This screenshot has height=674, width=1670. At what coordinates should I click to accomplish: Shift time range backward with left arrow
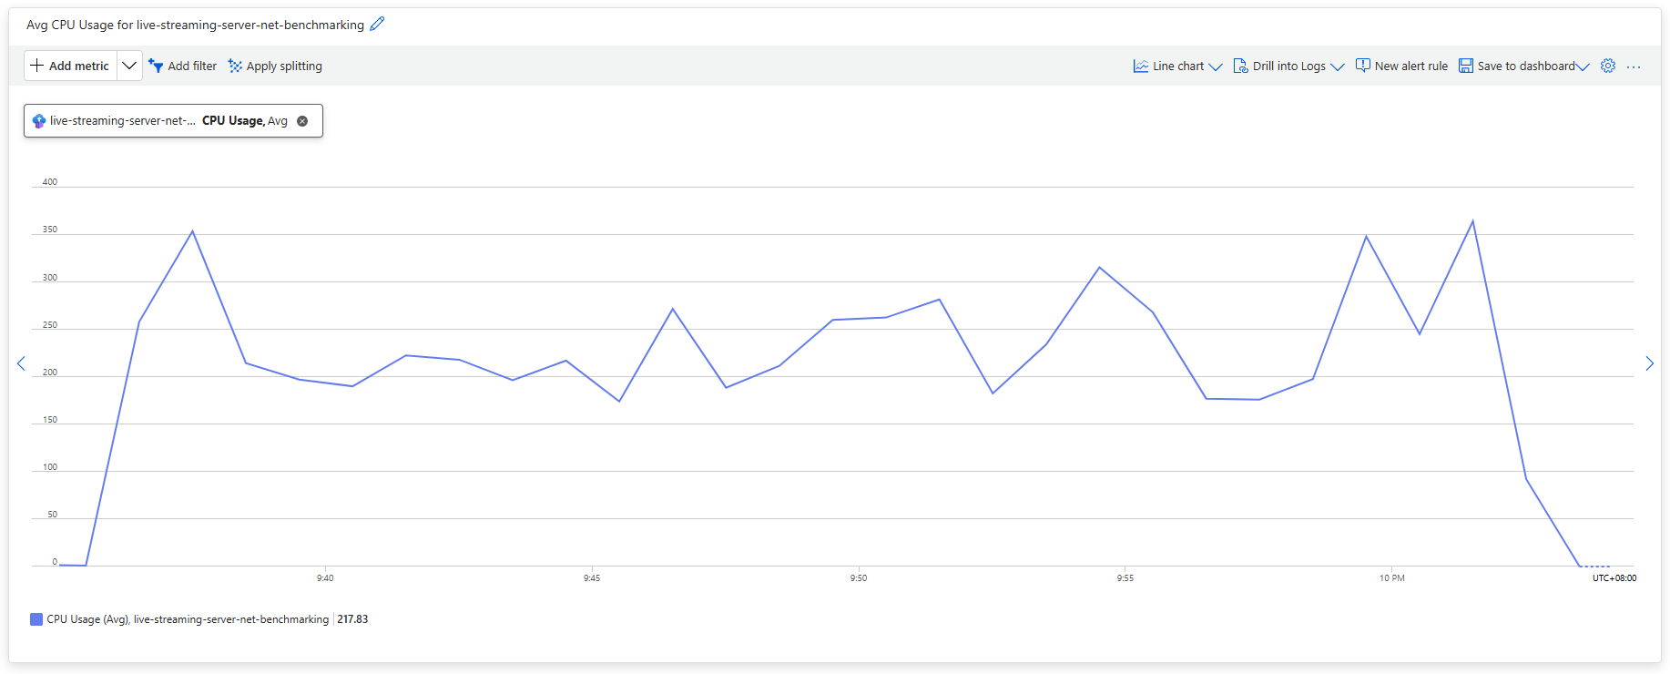point(21,363)
